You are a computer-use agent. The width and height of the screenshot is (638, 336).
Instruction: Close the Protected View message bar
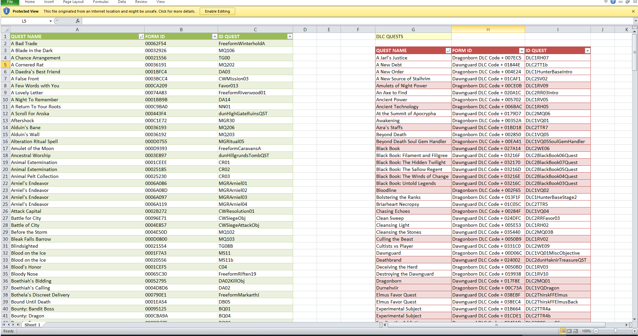coord(633,11)
